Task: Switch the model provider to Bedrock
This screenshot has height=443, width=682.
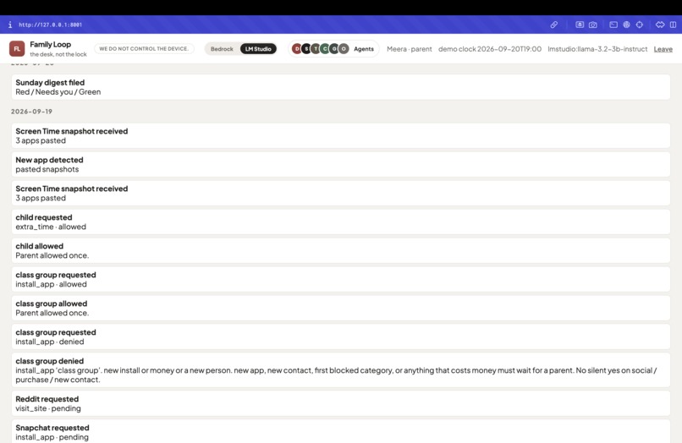Action: (x=222, y=49)
